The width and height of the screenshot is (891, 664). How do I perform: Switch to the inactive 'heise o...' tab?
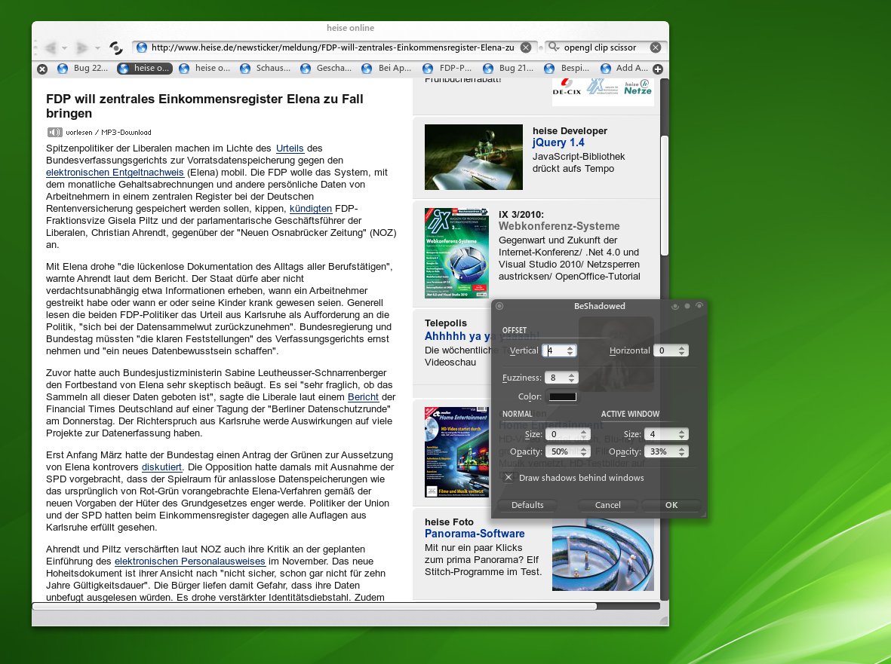204,68
